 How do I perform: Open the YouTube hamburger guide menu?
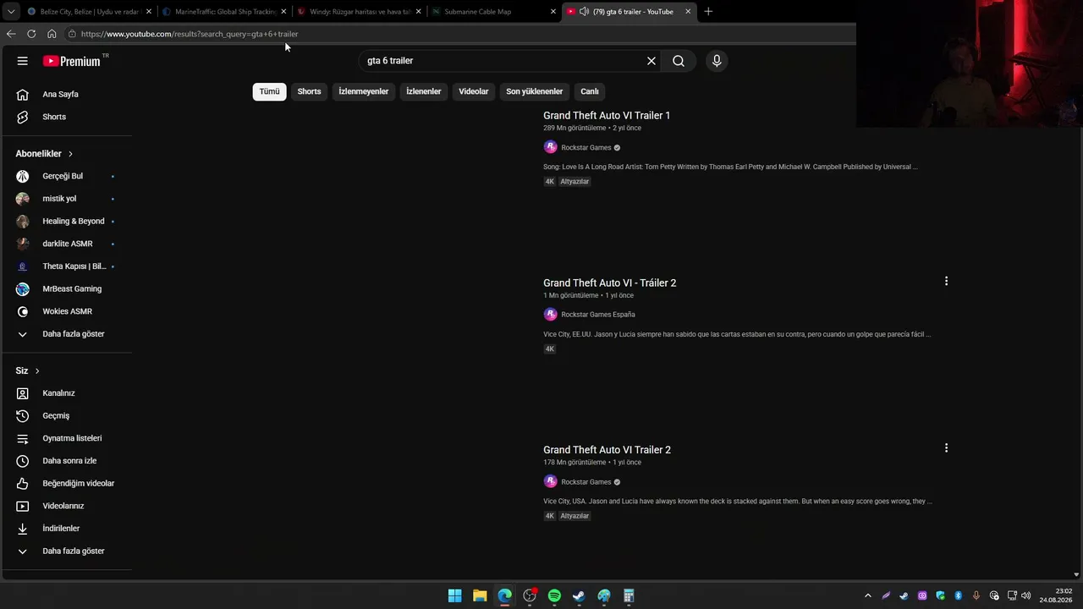(23, 61)
